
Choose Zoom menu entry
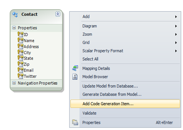(x=125, y=34)
